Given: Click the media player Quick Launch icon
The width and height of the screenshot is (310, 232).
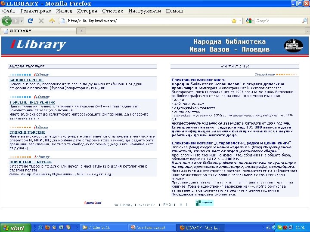Looking at the screenshot, I should tap(68, 227).
